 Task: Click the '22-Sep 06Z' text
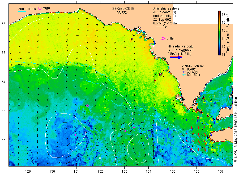click(162, 20)
